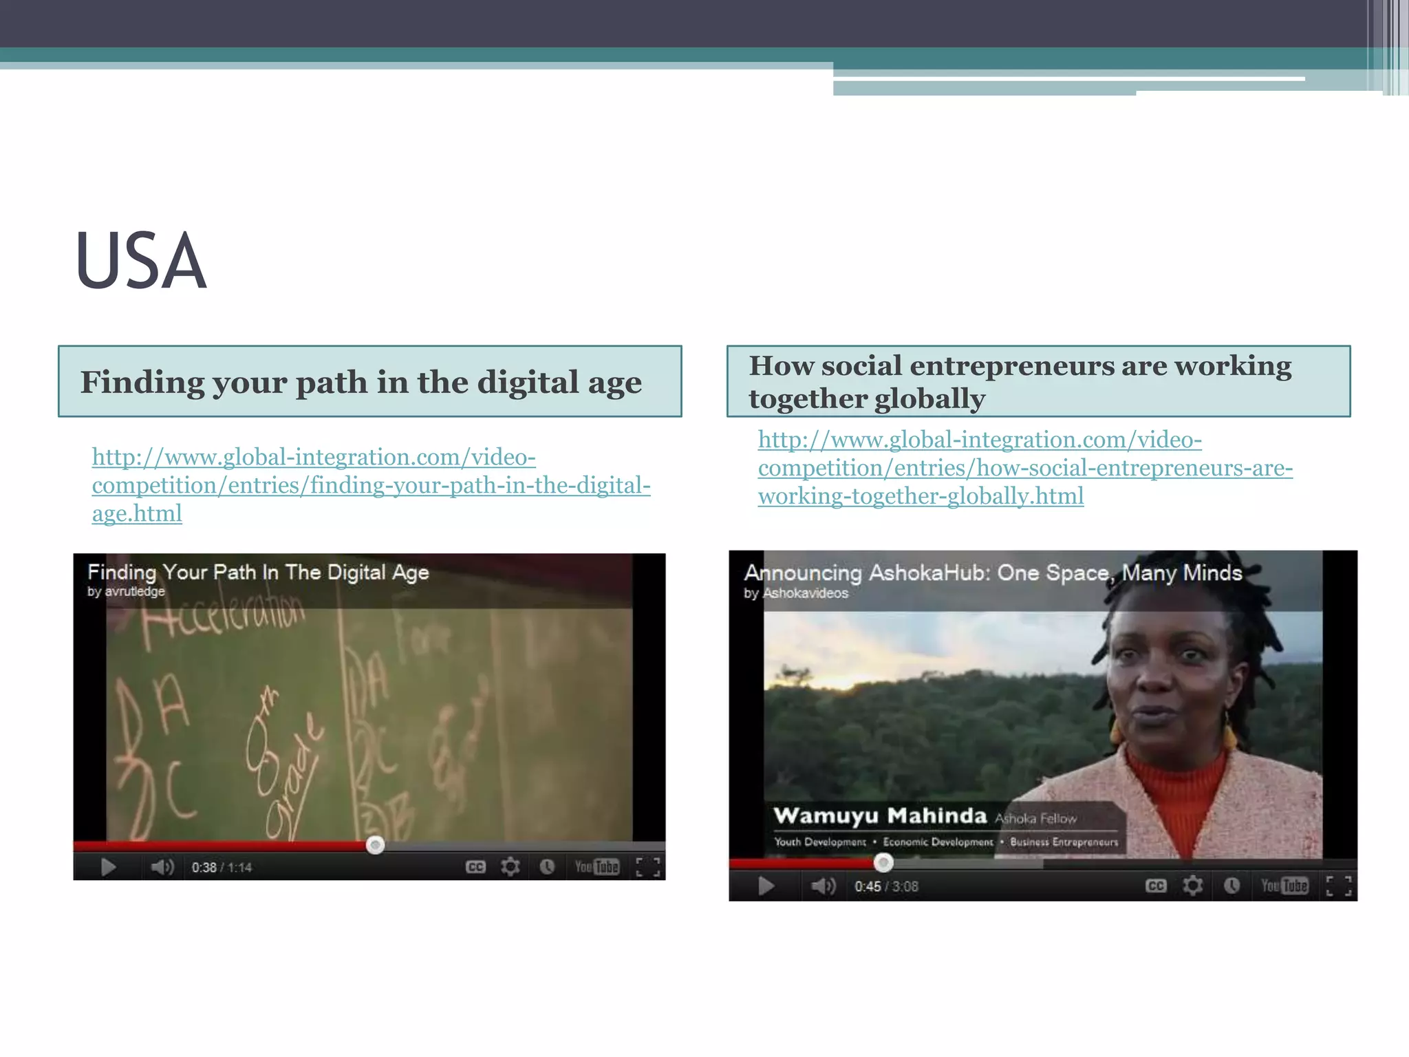Image resolution: width=1409 pixels, height=1057 pixels.
Task: Enter fullscreen on the left video
Action: pos(648,867)
